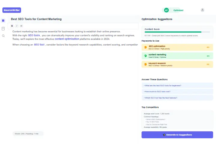This screenshot has height=146, width=216.
Task: Click into the first paragraph of the editor
Action: pos(74,35)
